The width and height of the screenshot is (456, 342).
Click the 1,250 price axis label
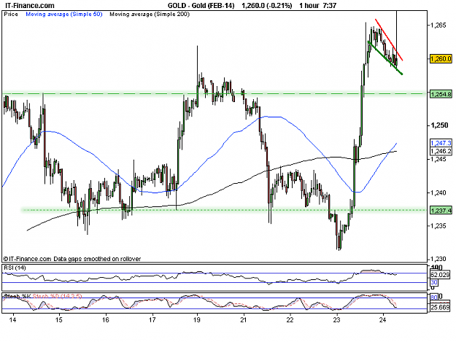tap(439, 125)
